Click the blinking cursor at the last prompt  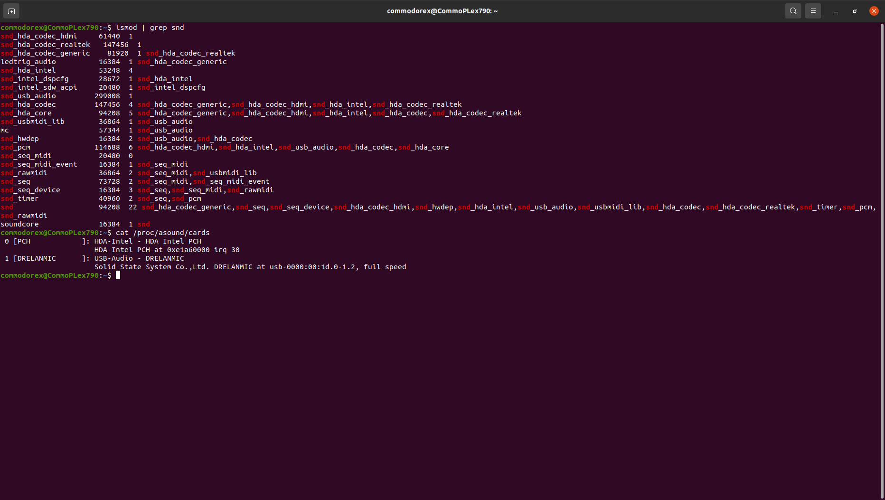click(118, 275)
